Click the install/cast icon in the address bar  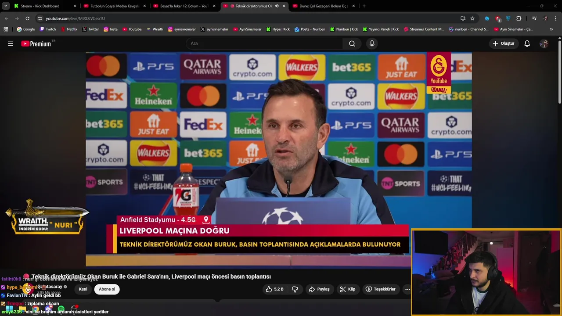pyautogui.click(x=463, y=18)
